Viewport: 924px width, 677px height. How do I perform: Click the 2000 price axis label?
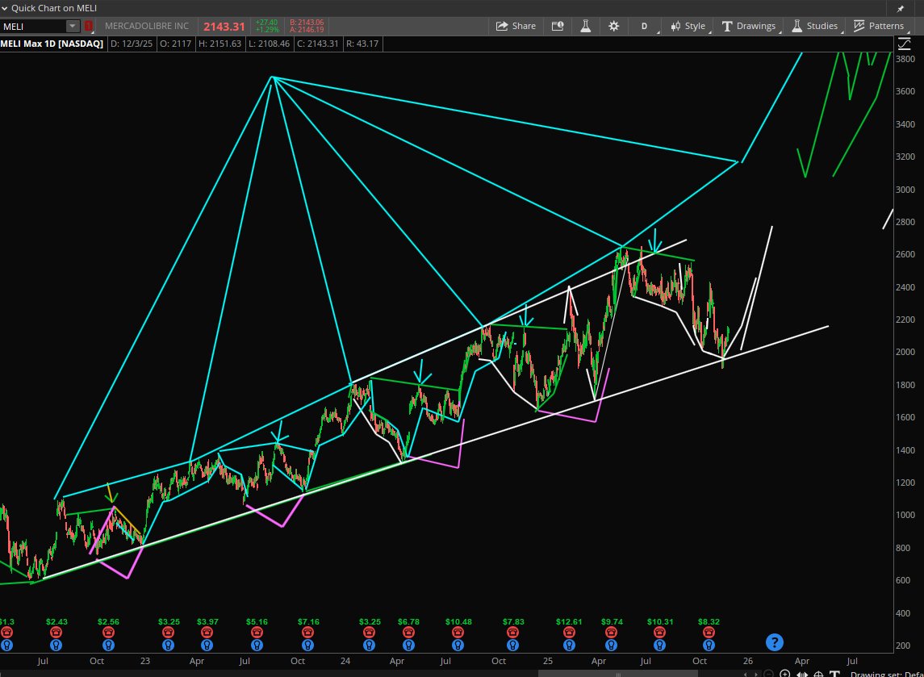click(x=905, y=352)
